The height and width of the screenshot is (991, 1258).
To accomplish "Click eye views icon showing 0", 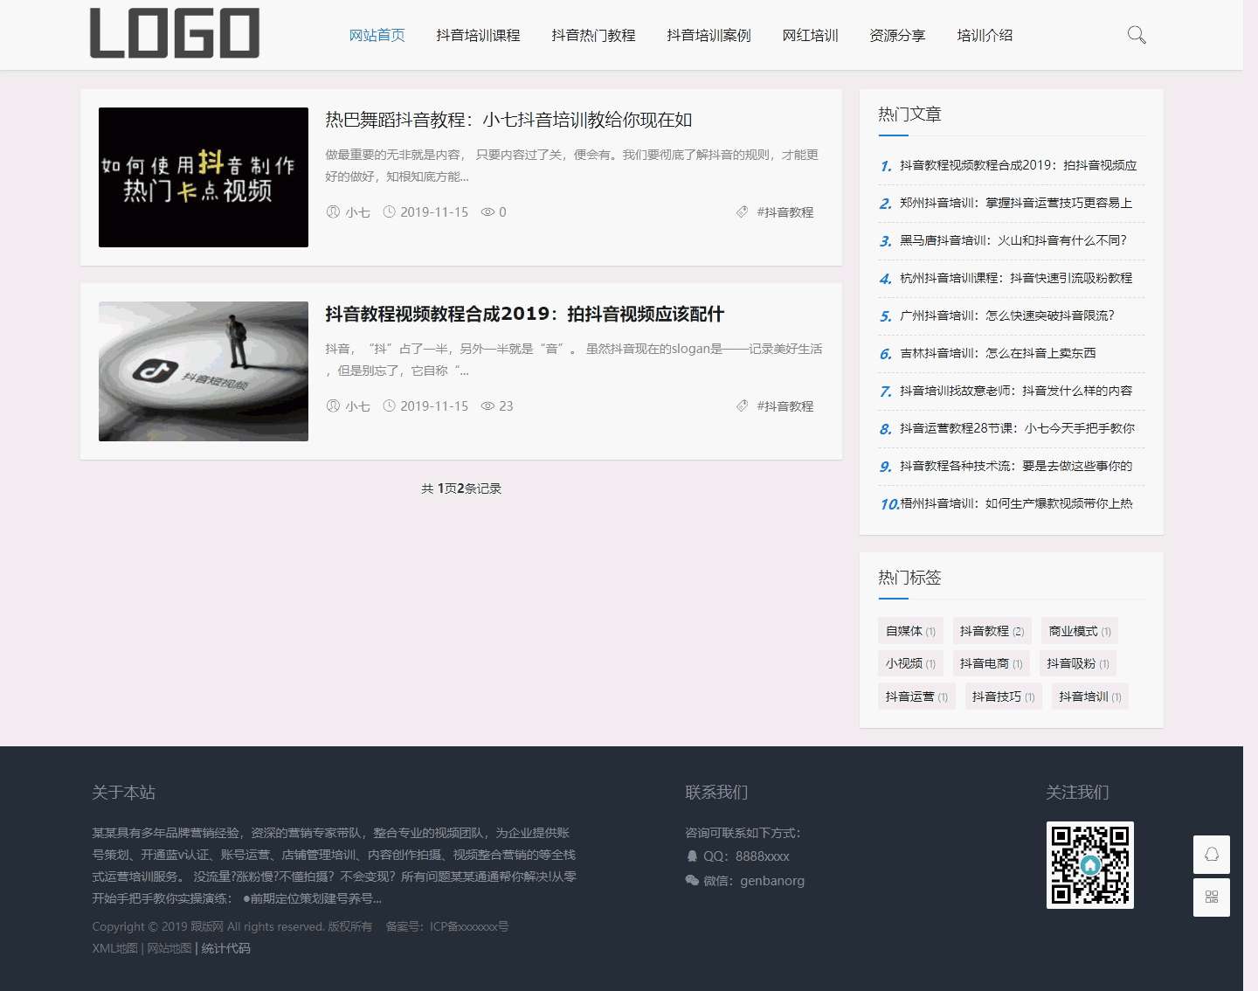I will pyautogui.click(x=487, y=212).
